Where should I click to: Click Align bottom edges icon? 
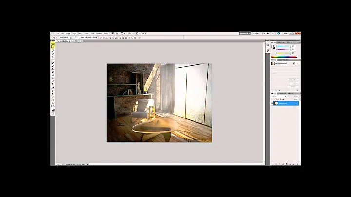(107, 38)
